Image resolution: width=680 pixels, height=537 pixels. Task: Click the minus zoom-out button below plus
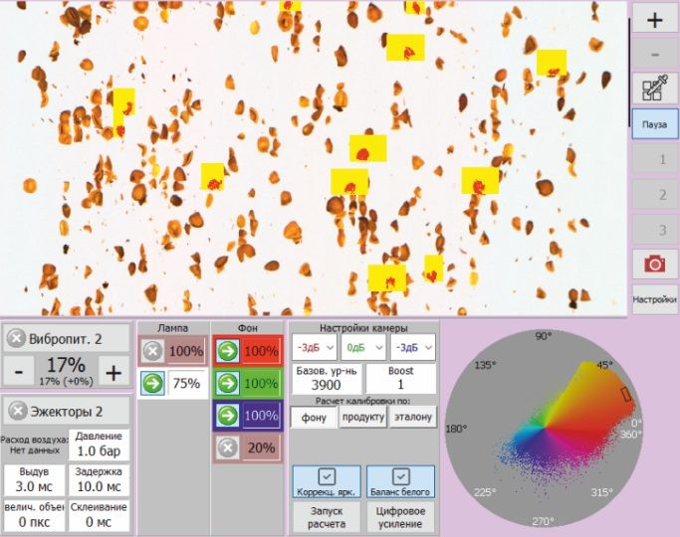[x=655, y=55]
